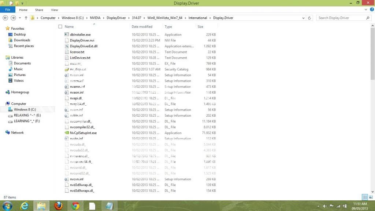
Task: Switch to the Share ribbon tab
Action: (39, 10)
